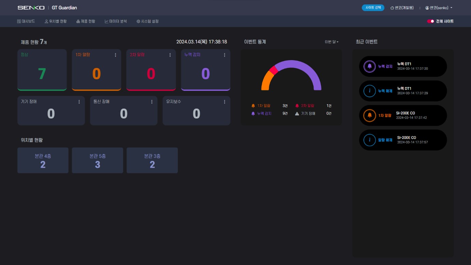Open the three-dot menu on 누액 감지 card
The height and width of the screenshot is (265, 471).
point(224,55)
